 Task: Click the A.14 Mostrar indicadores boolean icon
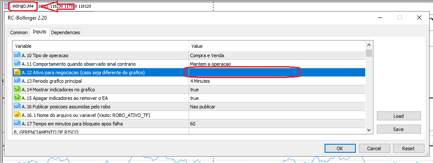(x=17, y=90)
